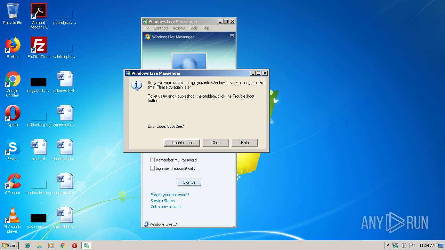The image size is (445, 250).
Task: Launch VLC media player shortcut
Action: pyautogui.click(x=13, y=220)
